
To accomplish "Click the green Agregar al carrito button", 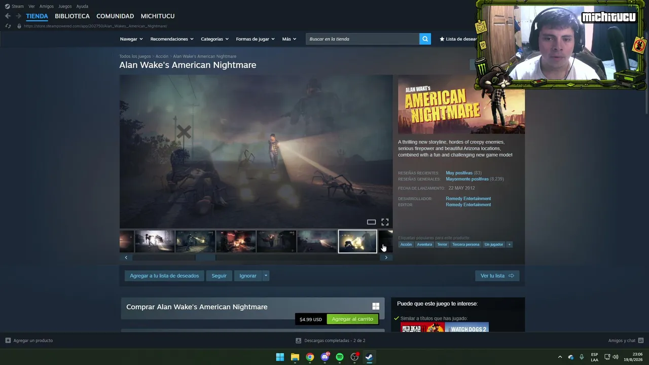I will point(352,319).
